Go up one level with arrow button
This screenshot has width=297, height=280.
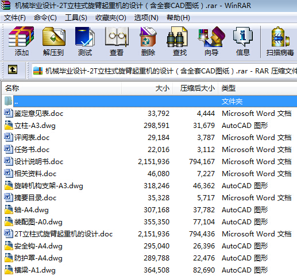tap(13, 69)
